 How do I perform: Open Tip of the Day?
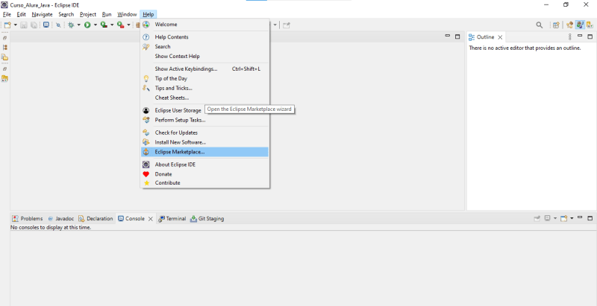tap(204, 78)
